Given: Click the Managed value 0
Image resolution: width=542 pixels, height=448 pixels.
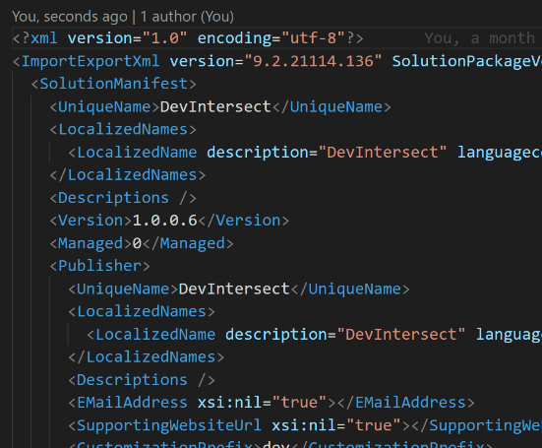Looking at the screenshot, I should click(x=138, y=243).
